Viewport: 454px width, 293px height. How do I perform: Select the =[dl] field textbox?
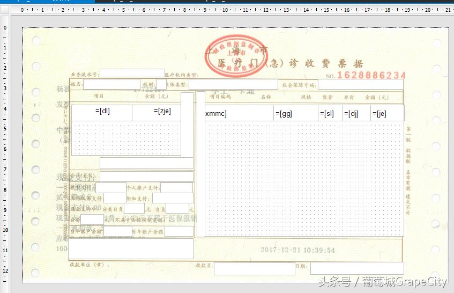(102, 113)
